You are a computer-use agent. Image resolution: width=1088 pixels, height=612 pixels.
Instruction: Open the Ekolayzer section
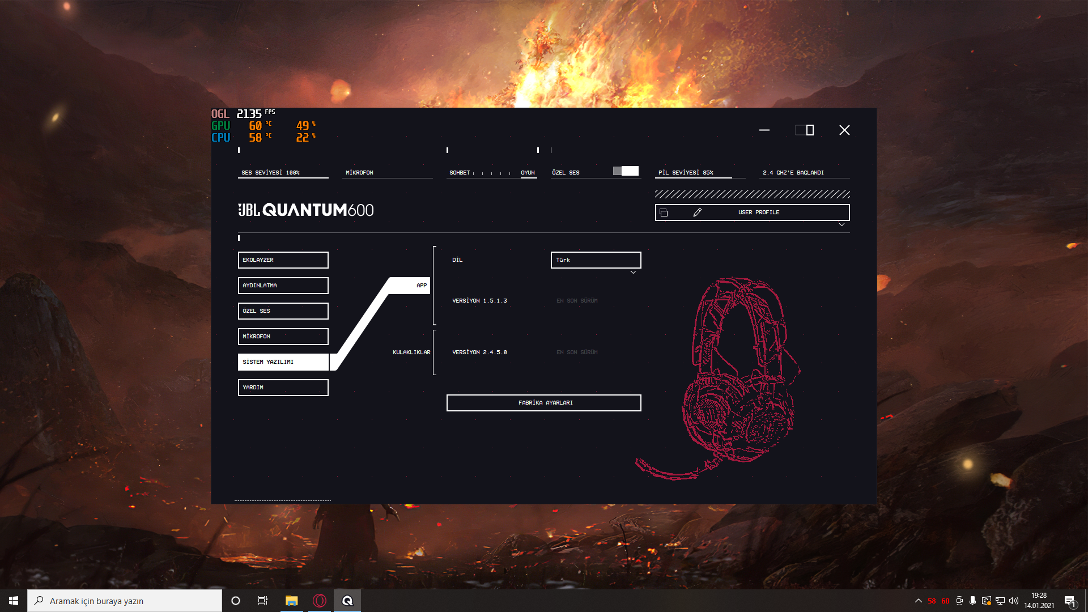283,260
